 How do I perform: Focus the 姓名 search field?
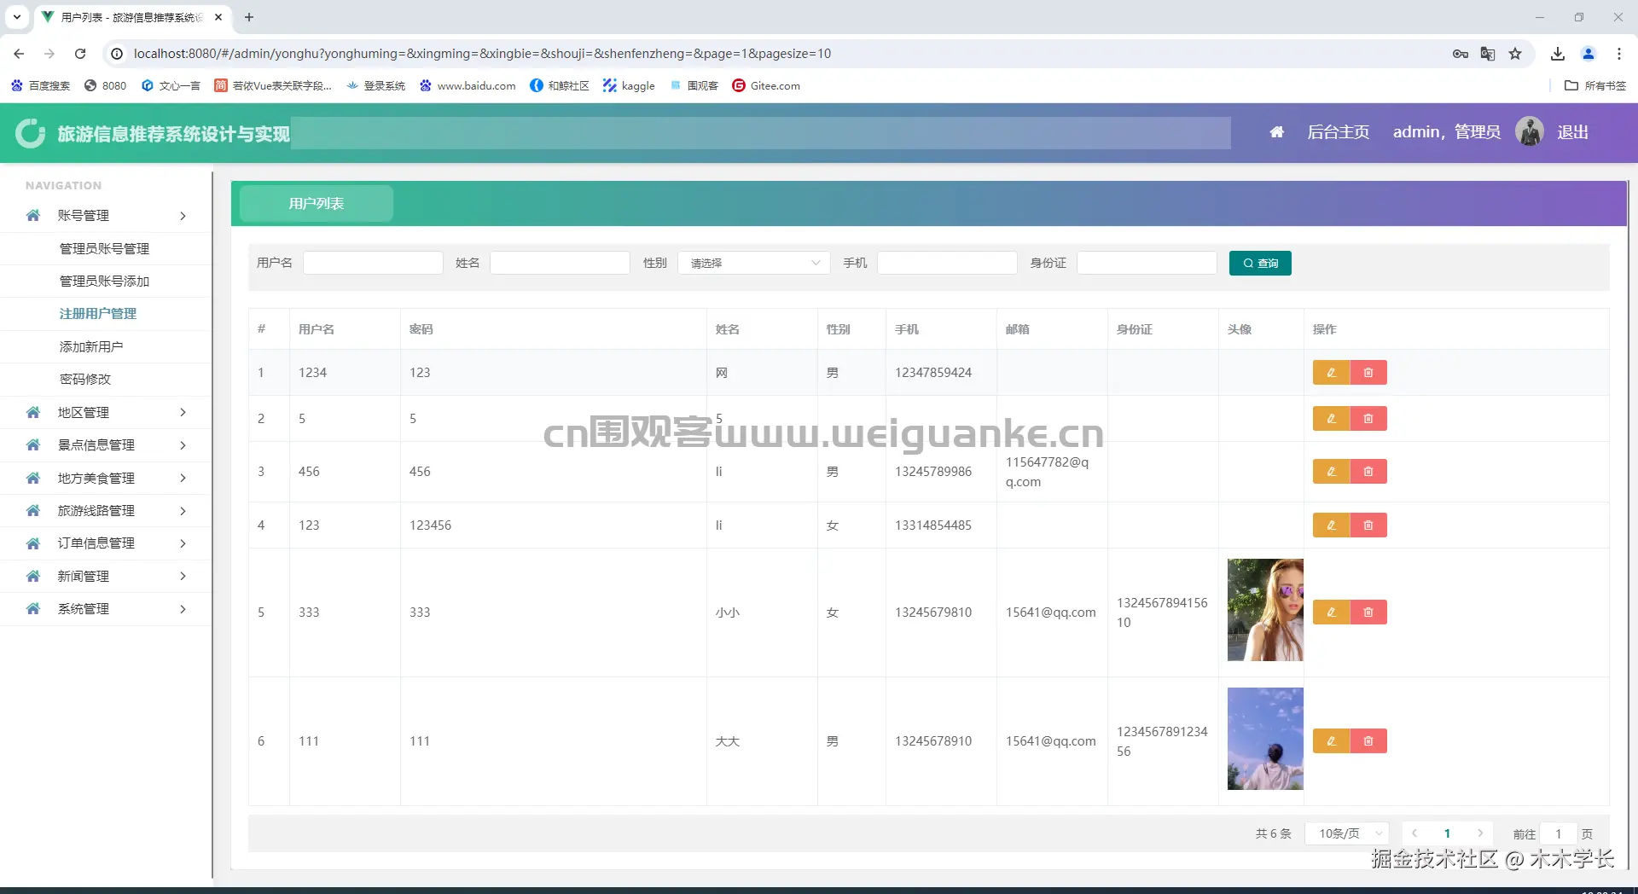tap(560, 263)
